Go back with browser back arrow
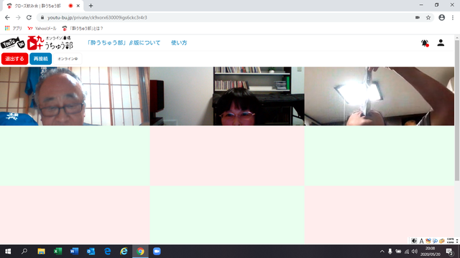Viewport: 460px width, 258px height. pyautogui.click(x=7, y=17)
